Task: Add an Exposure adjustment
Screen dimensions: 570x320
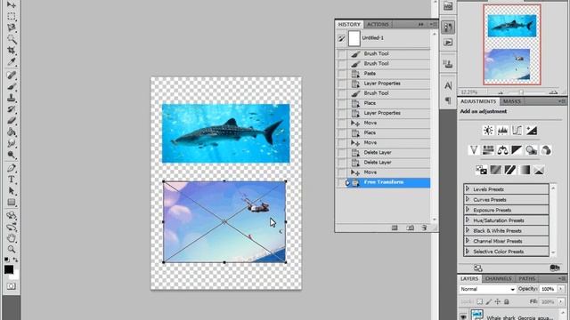Action: [532, 131]
